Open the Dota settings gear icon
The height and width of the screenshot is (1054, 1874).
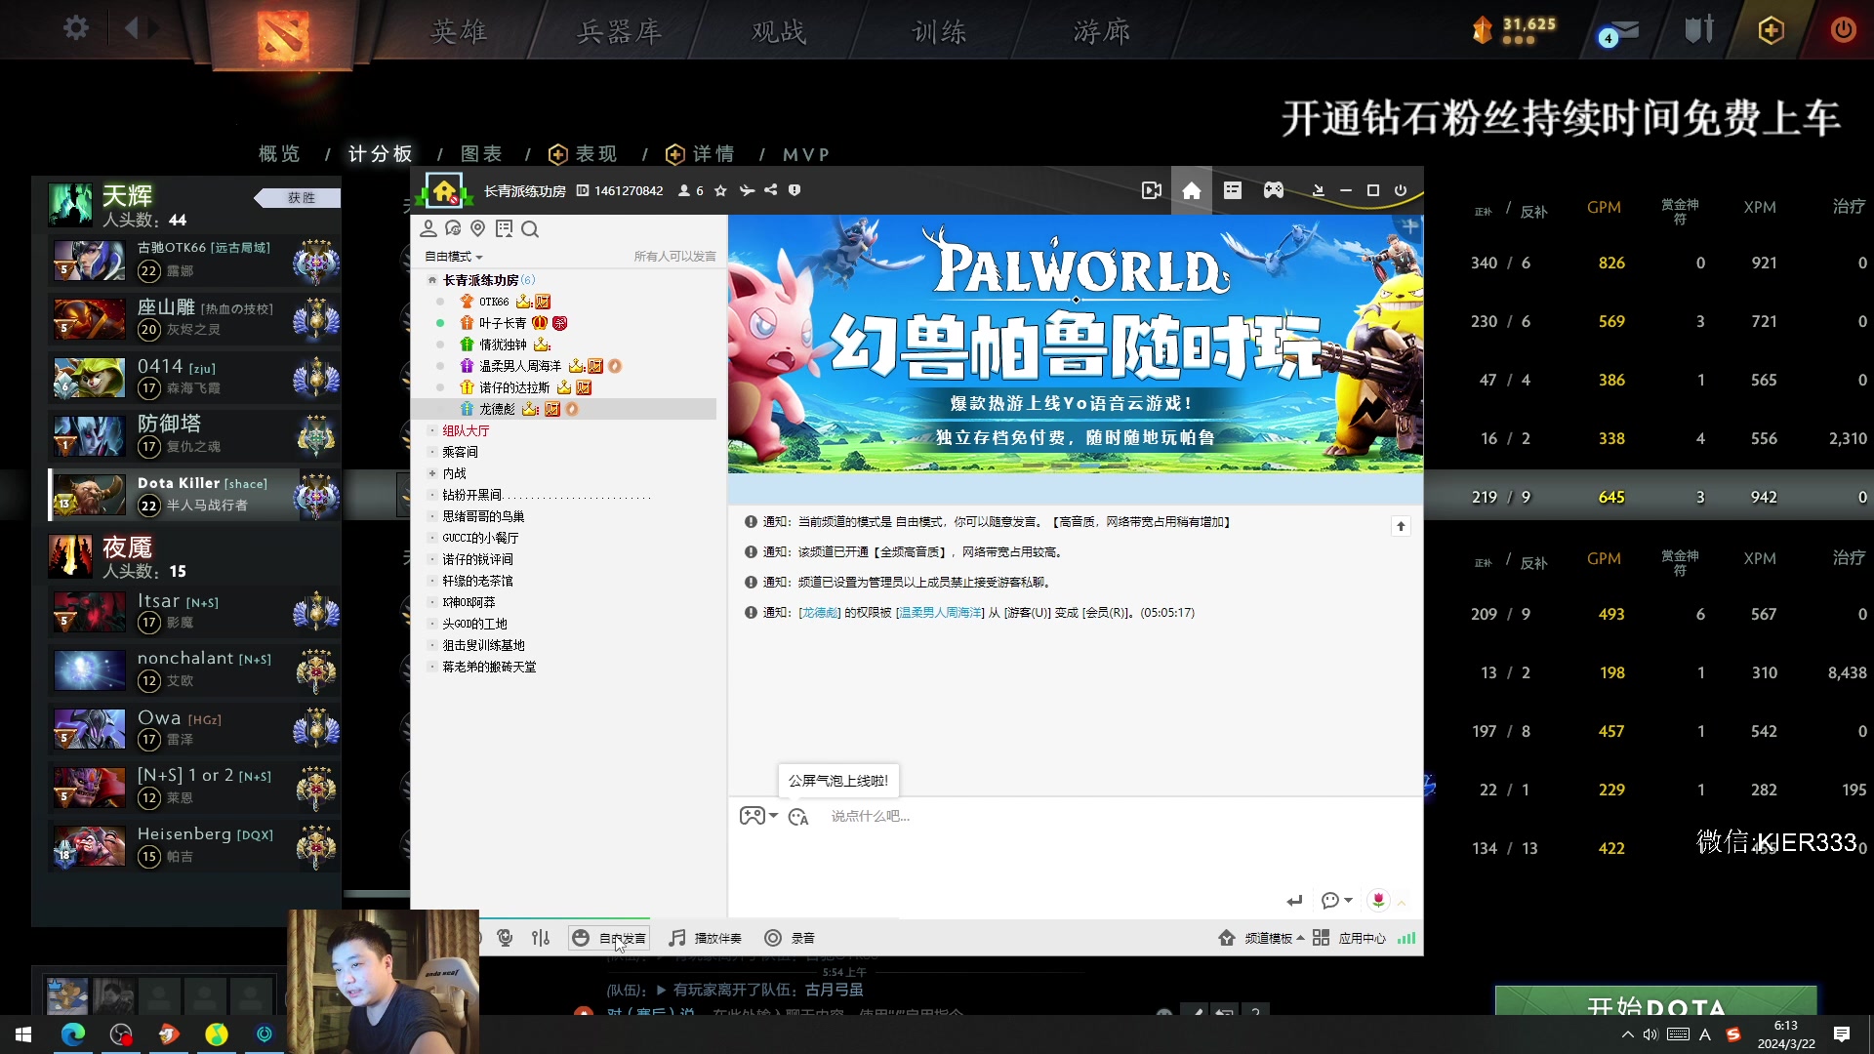pyautogui.click(x=75, y=28)
